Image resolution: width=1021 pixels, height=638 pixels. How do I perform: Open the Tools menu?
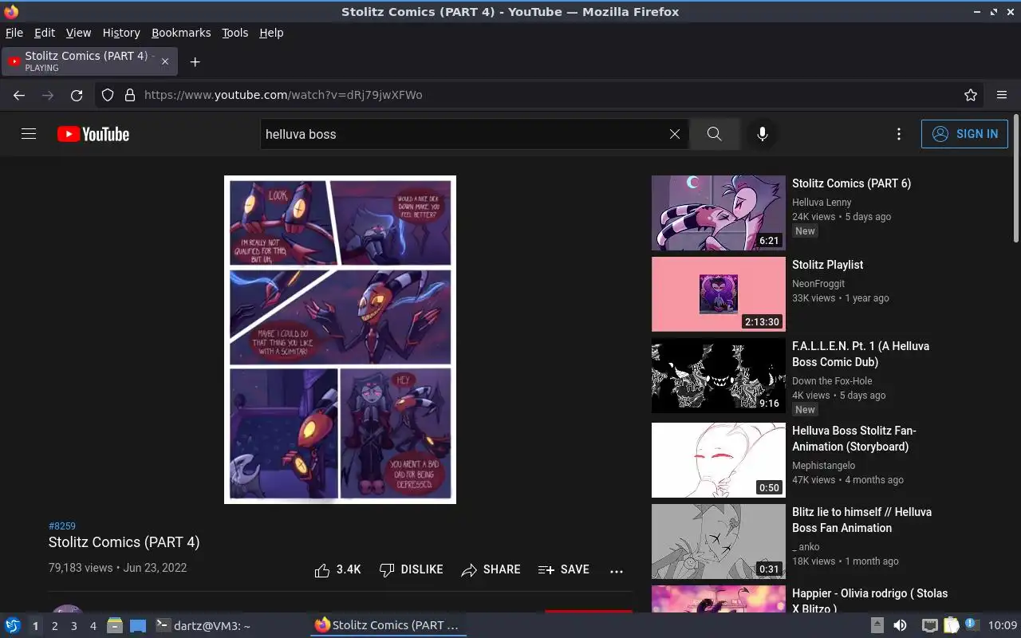tap(235, 33)
